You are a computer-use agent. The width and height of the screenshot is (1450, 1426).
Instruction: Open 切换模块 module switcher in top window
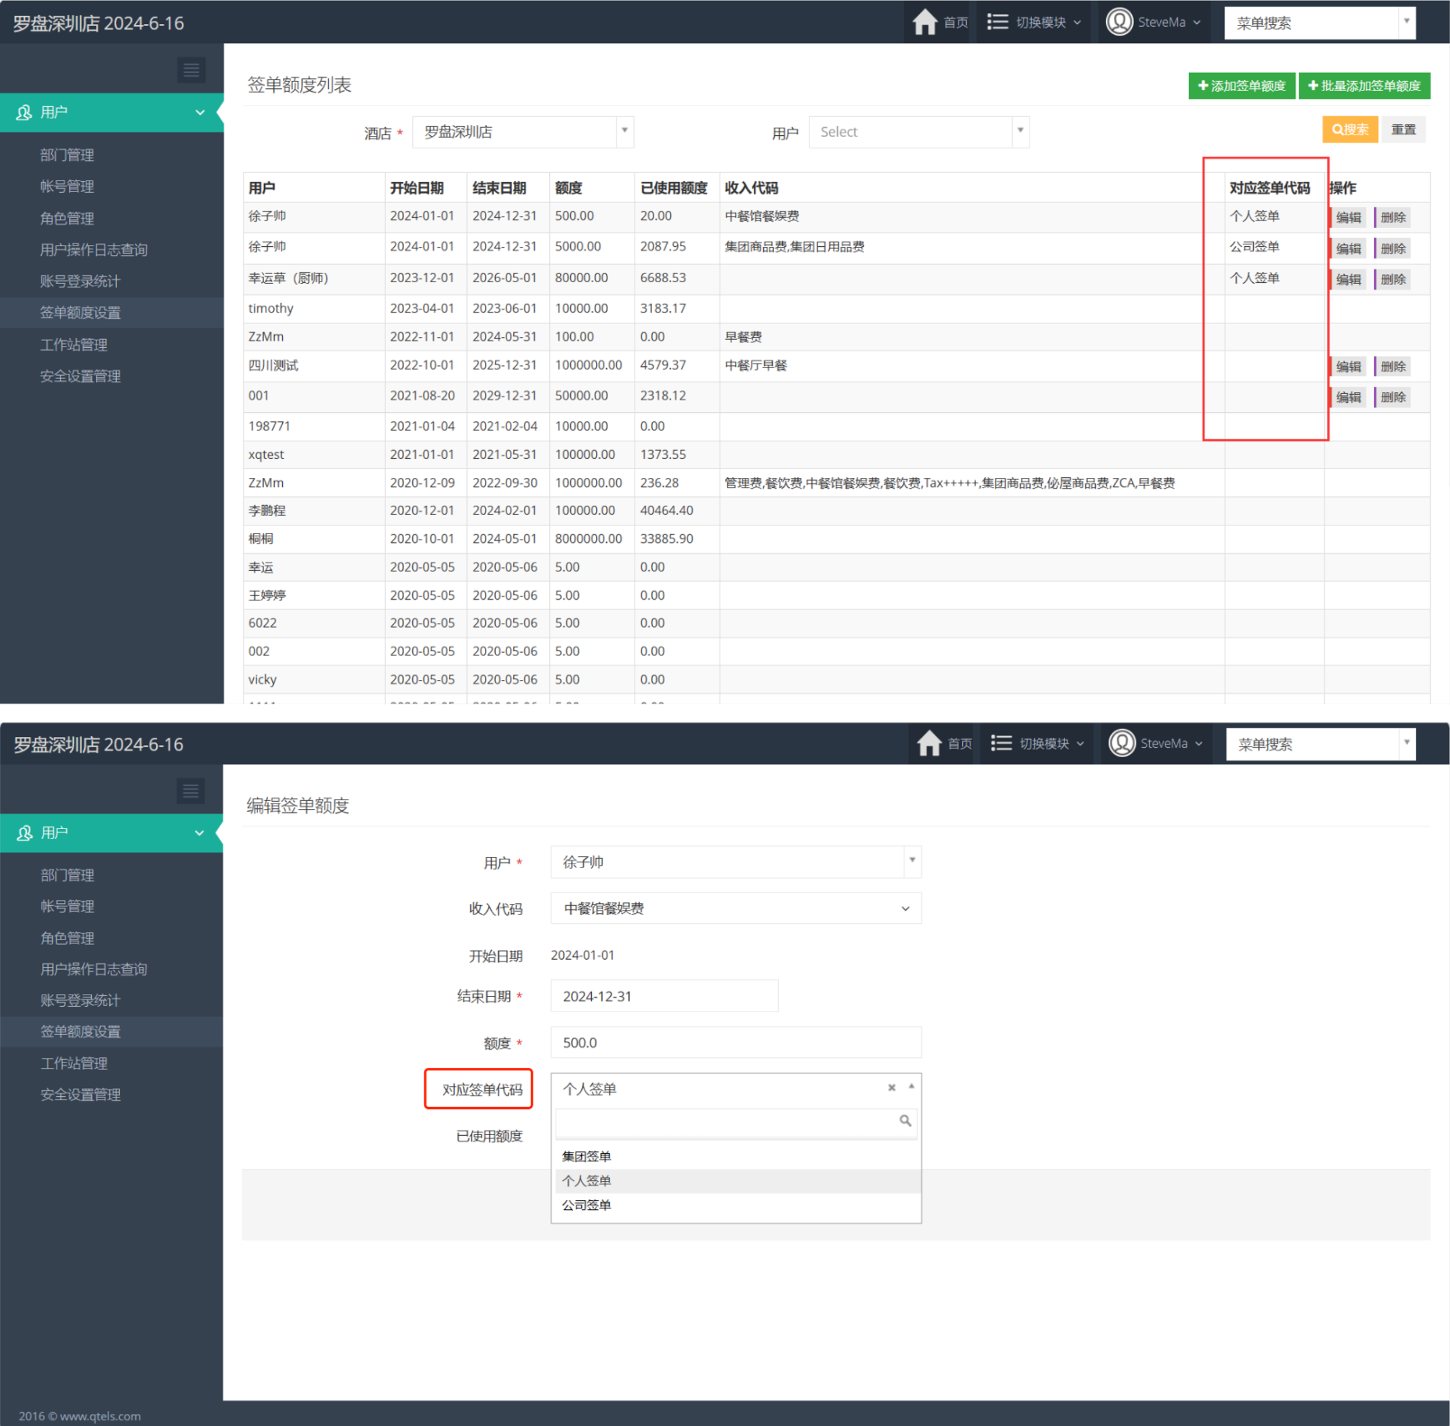point(1034,21)
